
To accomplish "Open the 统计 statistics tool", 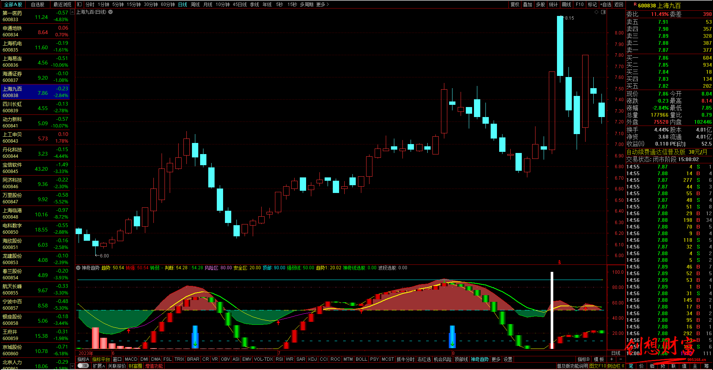I will tap(553, 4).
